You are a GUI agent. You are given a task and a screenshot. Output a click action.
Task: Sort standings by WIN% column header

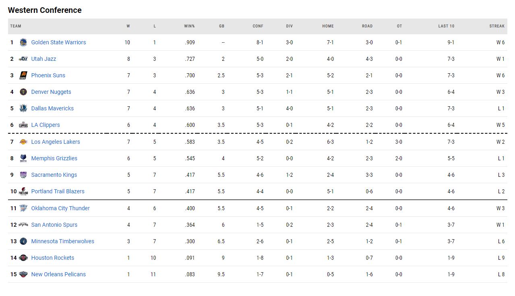coord(189,26)
